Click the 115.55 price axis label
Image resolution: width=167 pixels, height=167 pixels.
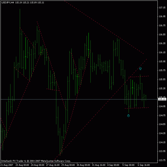pyautogui.click(x=162, y=79)
